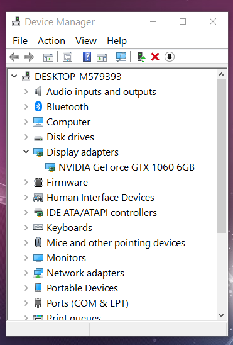Viewport: 233px width, 345px height.
Task: Click the Back arrow toolbar icon
Action: tap(14, 57)
